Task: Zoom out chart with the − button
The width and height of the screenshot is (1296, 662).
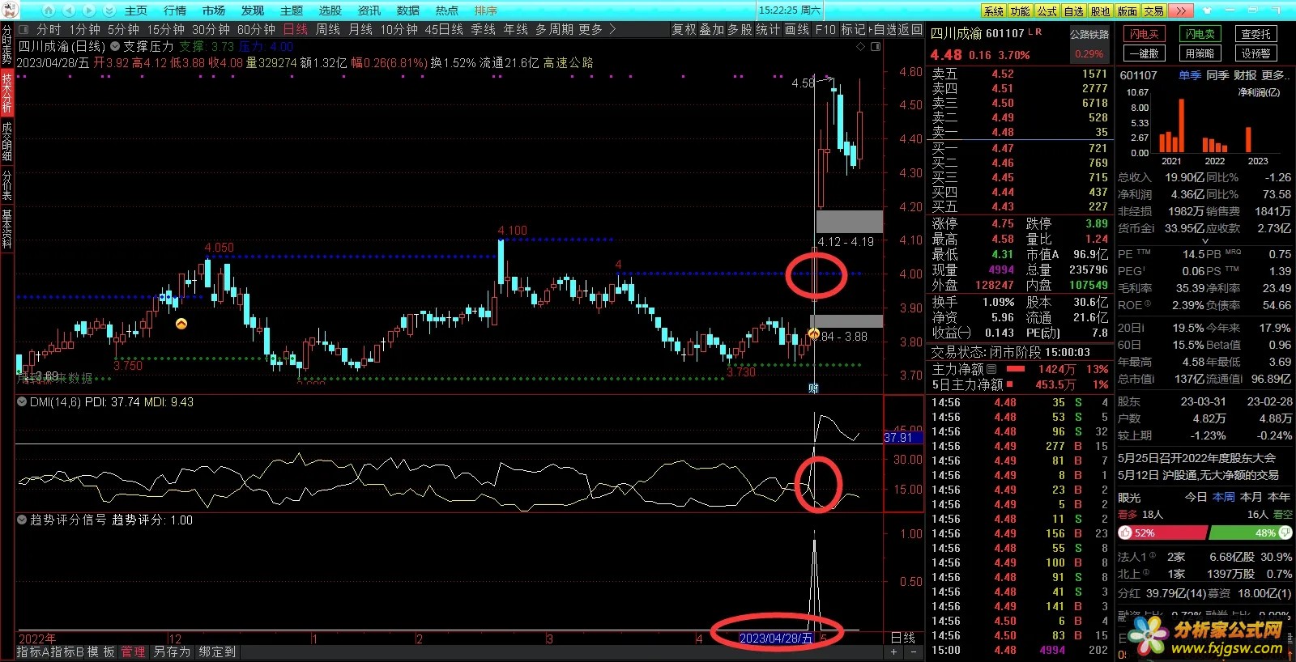Action: [x=914, y=652]
